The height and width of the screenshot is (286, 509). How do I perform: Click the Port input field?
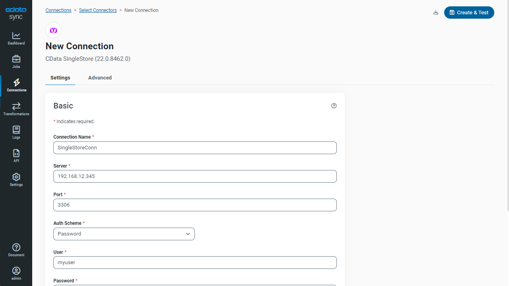[195, 205]
